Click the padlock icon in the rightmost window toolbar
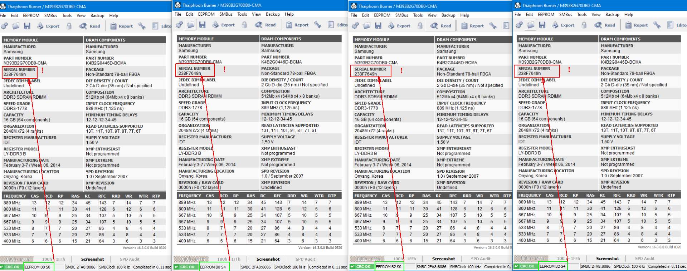The height and width of the screenshot is (271, 687). coord(584,25)
